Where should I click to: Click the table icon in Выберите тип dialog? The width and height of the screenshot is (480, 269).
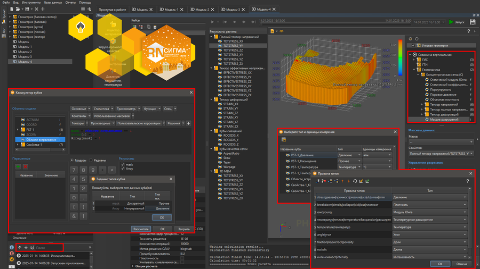point(284,139)
